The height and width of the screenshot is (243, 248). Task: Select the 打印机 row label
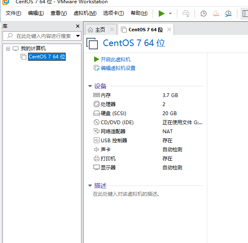[108, 158]
